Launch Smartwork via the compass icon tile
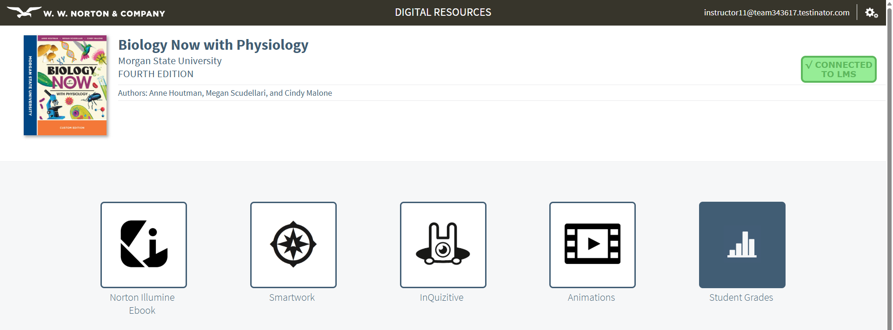The image size is (893, 330). tap(293, 245)
